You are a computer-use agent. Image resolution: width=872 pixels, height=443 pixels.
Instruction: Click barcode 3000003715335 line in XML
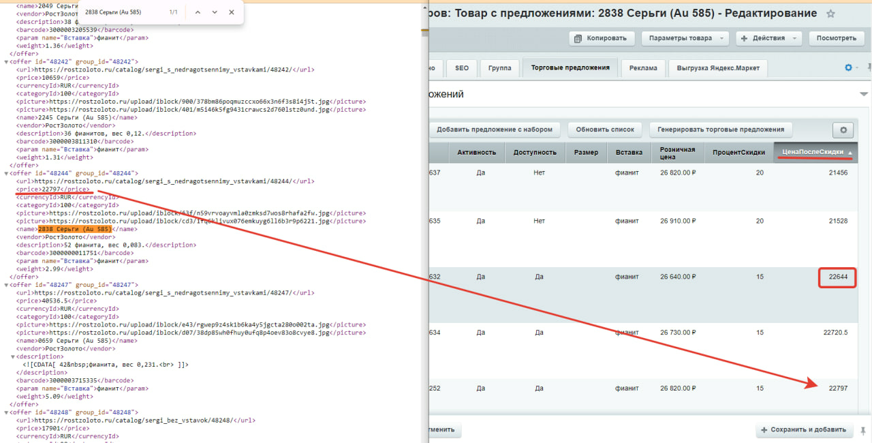(75, 380)
